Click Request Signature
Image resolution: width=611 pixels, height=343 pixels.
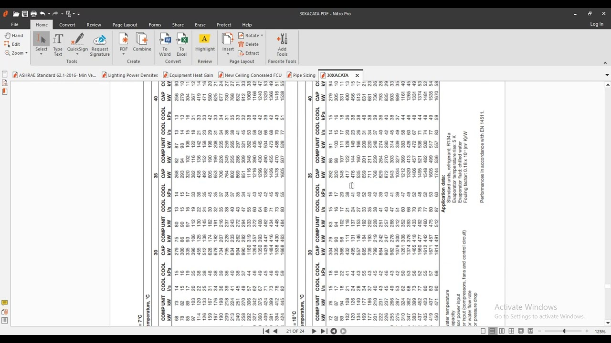pyautogui.click(x=100, y=45)
